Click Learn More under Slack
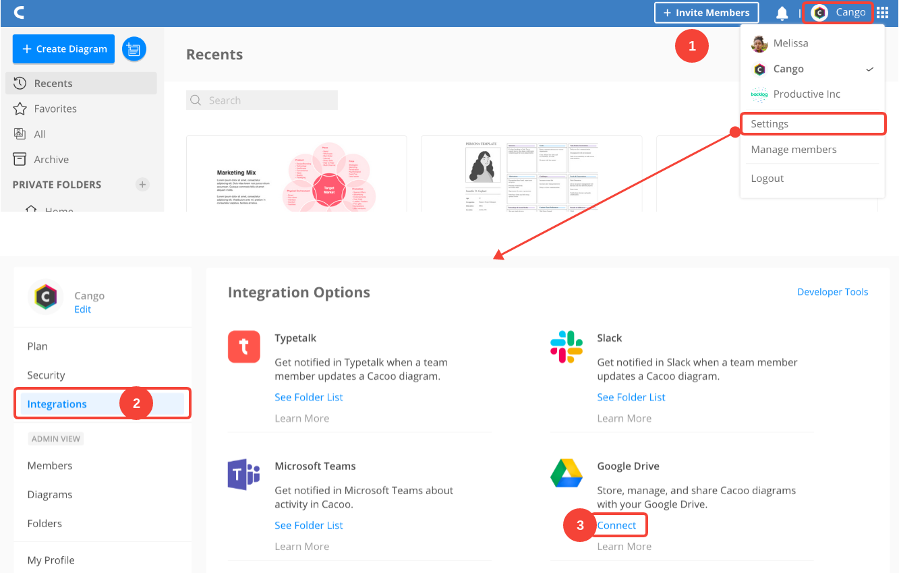Viewport: 899px width, 573px height. pos(625,419)
